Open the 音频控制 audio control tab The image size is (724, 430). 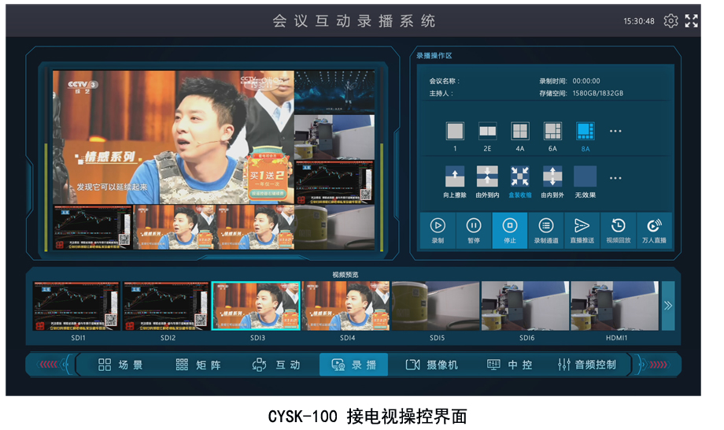pos(586,365)
